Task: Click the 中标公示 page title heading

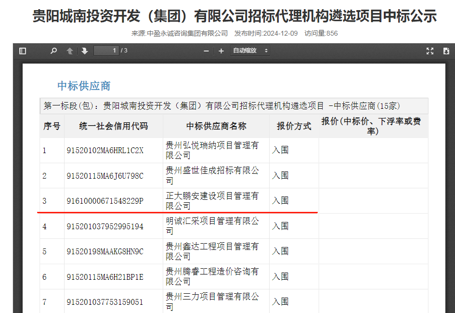Action: click(x=234, y=16)
